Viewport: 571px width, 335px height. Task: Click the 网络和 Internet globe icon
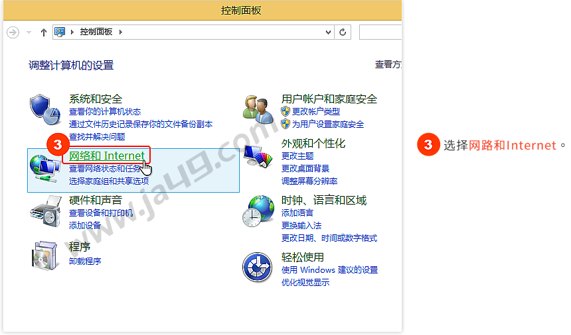(45, 167)
